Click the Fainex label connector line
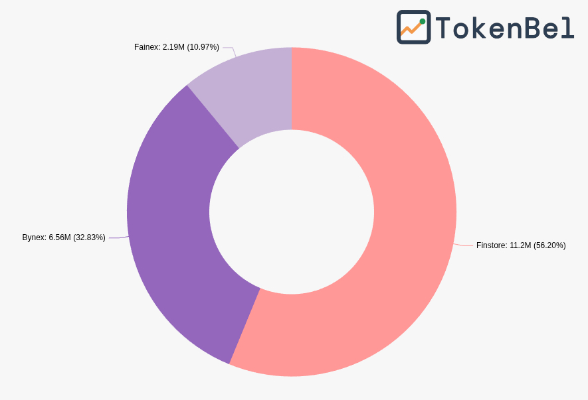The image size is (588, 400). [230, 48]
